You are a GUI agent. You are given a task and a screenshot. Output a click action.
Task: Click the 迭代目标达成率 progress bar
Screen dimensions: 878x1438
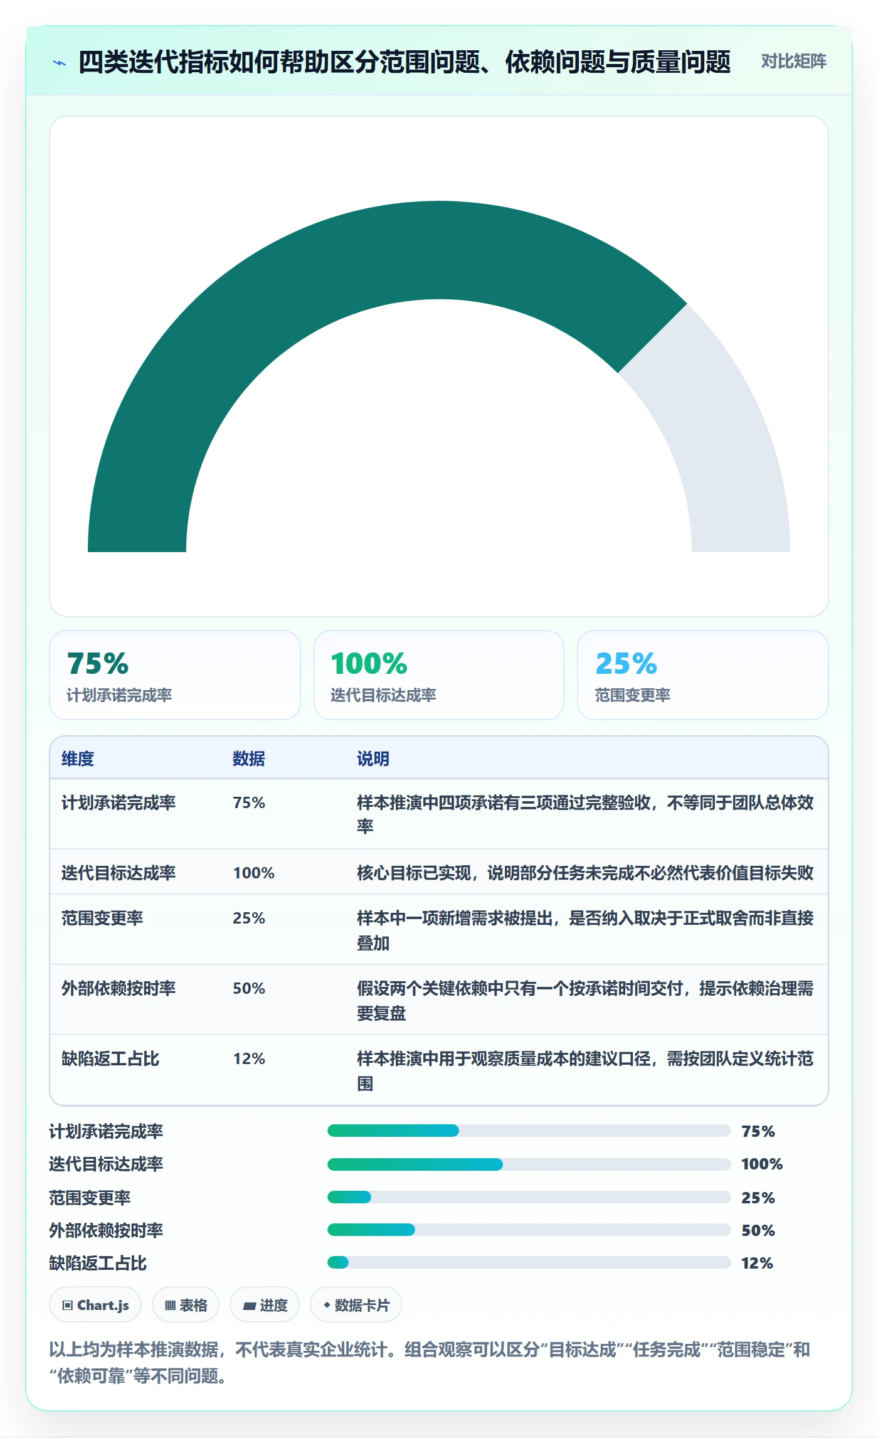529,1164
